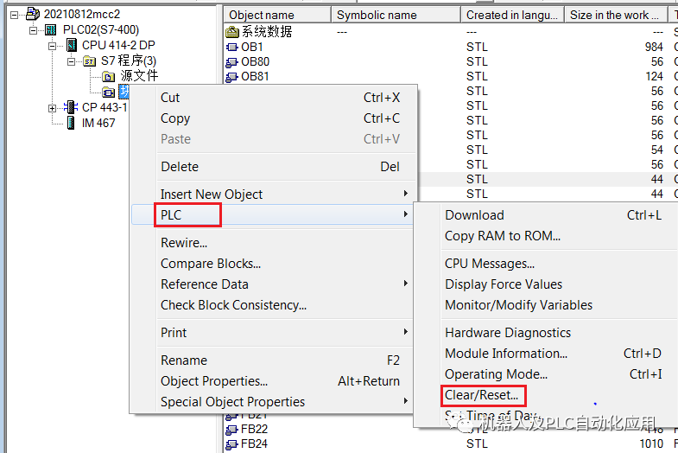Screen dimensions: 678x453
Task: Click the CPU 414-2 DP module icon
Action: [x=72, y=45]
